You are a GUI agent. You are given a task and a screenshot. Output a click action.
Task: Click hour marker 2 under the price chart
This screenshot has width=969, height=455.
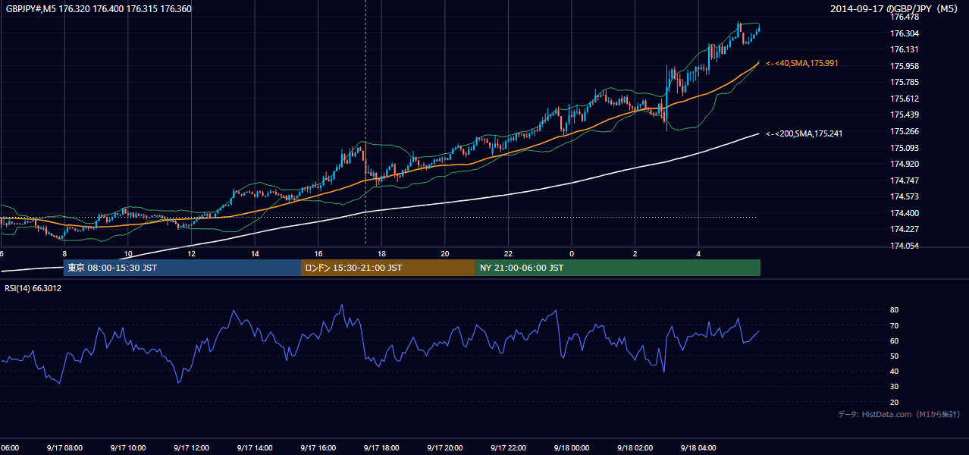(635, 254)
